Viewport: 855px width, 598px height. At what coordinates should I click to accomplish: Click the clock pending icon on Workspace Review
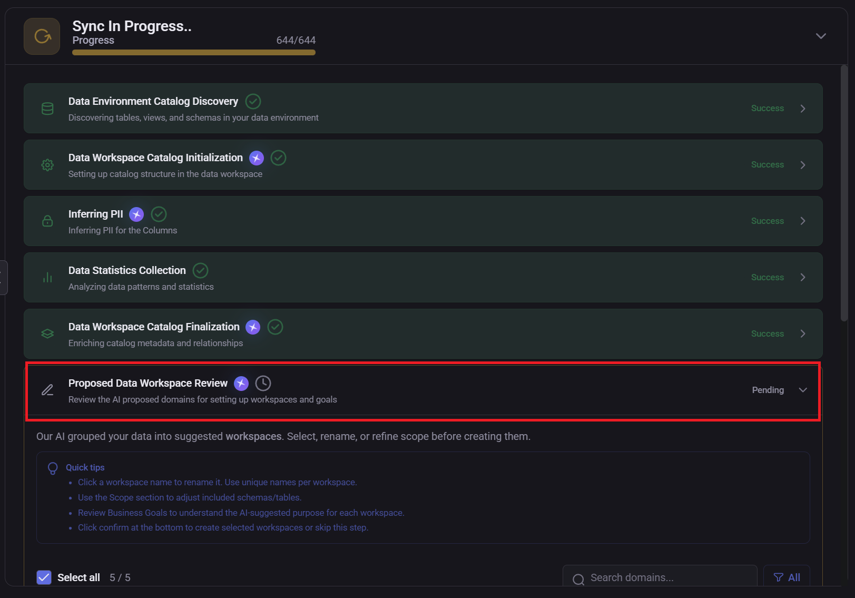click(263, 383)
